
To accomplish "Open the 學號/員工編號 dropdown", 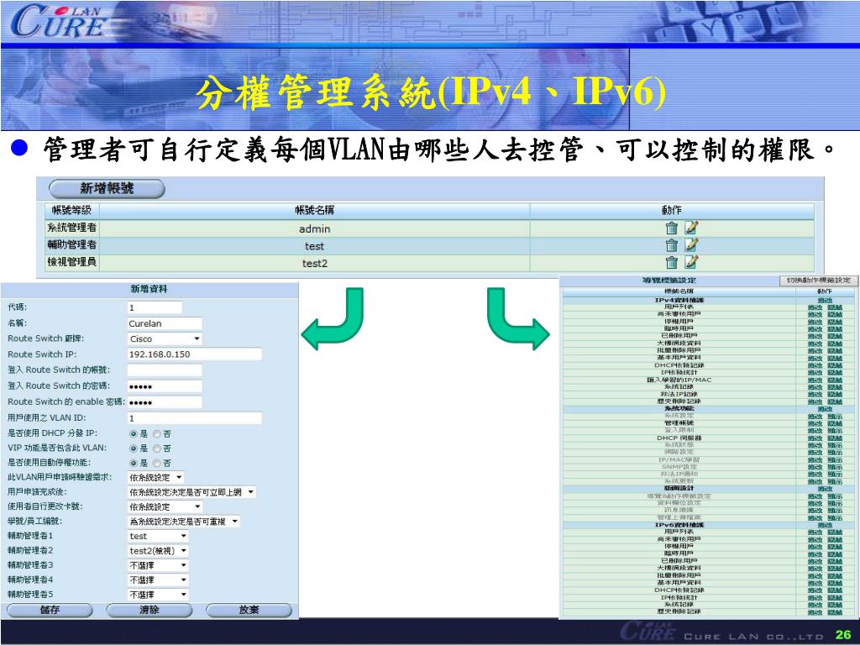I will click(x=184, y=522).
